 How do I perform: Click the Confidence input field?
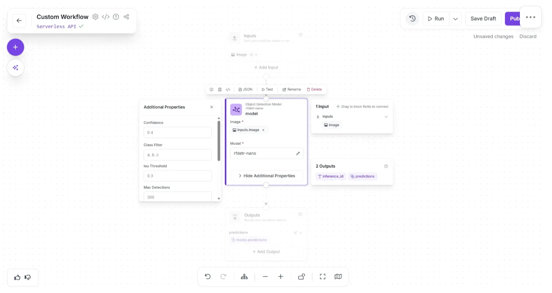click(177, 132)
